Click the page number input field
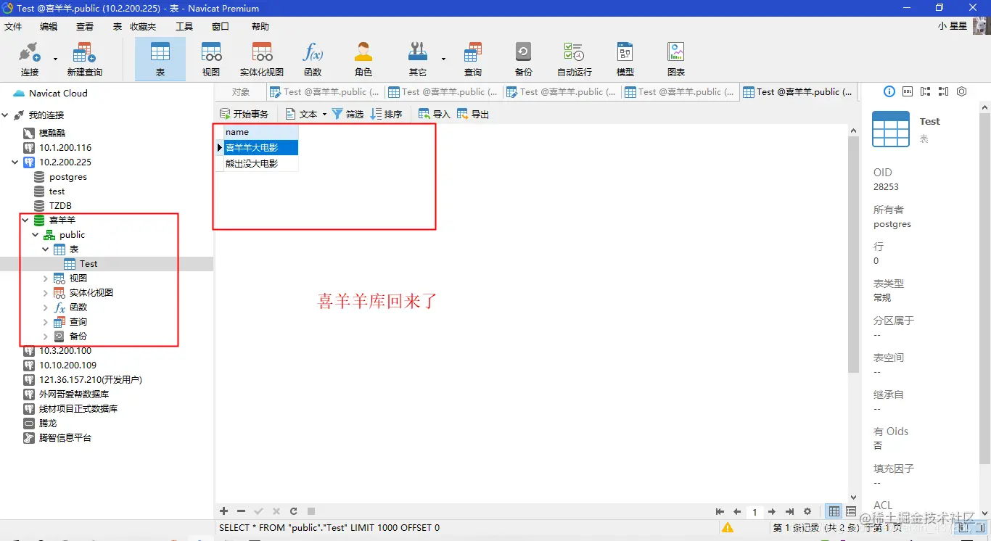Viewport: 991px width, 541px height. (x=754, y=511)
